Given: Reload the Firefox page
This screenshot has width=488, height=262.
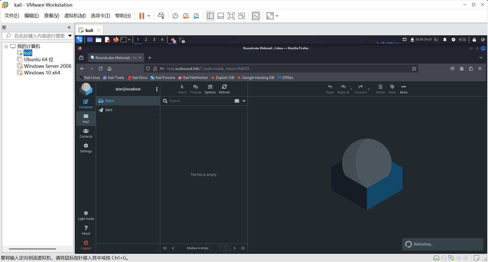Looking at the screenshot, I should click(101, 69).
